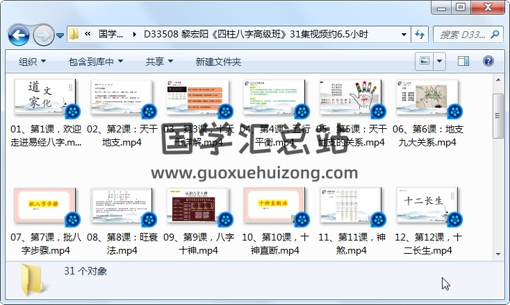Screen dimensions: 510x305
Task: Minimize the Explorer window
Action: click(x=442, y=7)
